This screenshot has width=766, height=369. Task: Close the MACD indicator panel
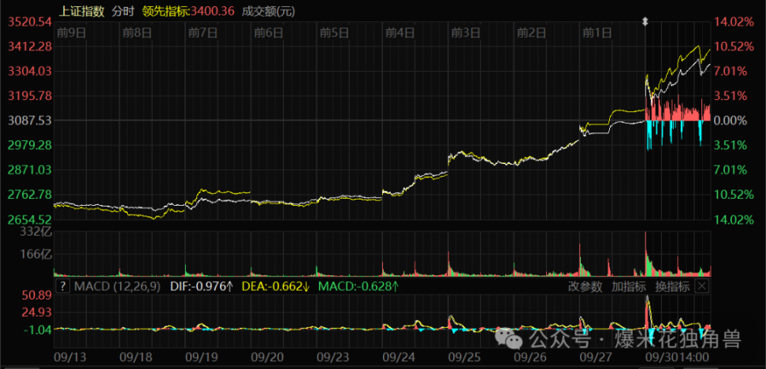pyautogui.click(x=703, y=286)
